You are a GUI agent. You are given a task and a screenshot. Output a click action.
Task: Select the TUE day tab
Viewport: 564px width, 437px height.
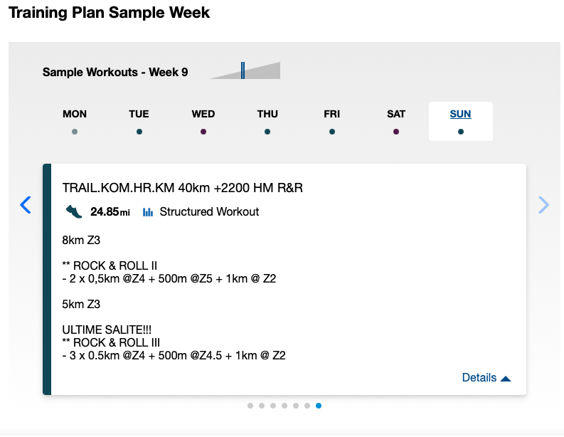(139, 121)
